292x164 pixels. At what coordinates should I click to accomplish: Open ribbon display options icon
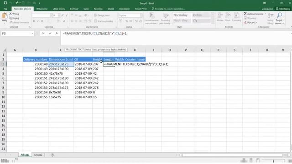265,3
